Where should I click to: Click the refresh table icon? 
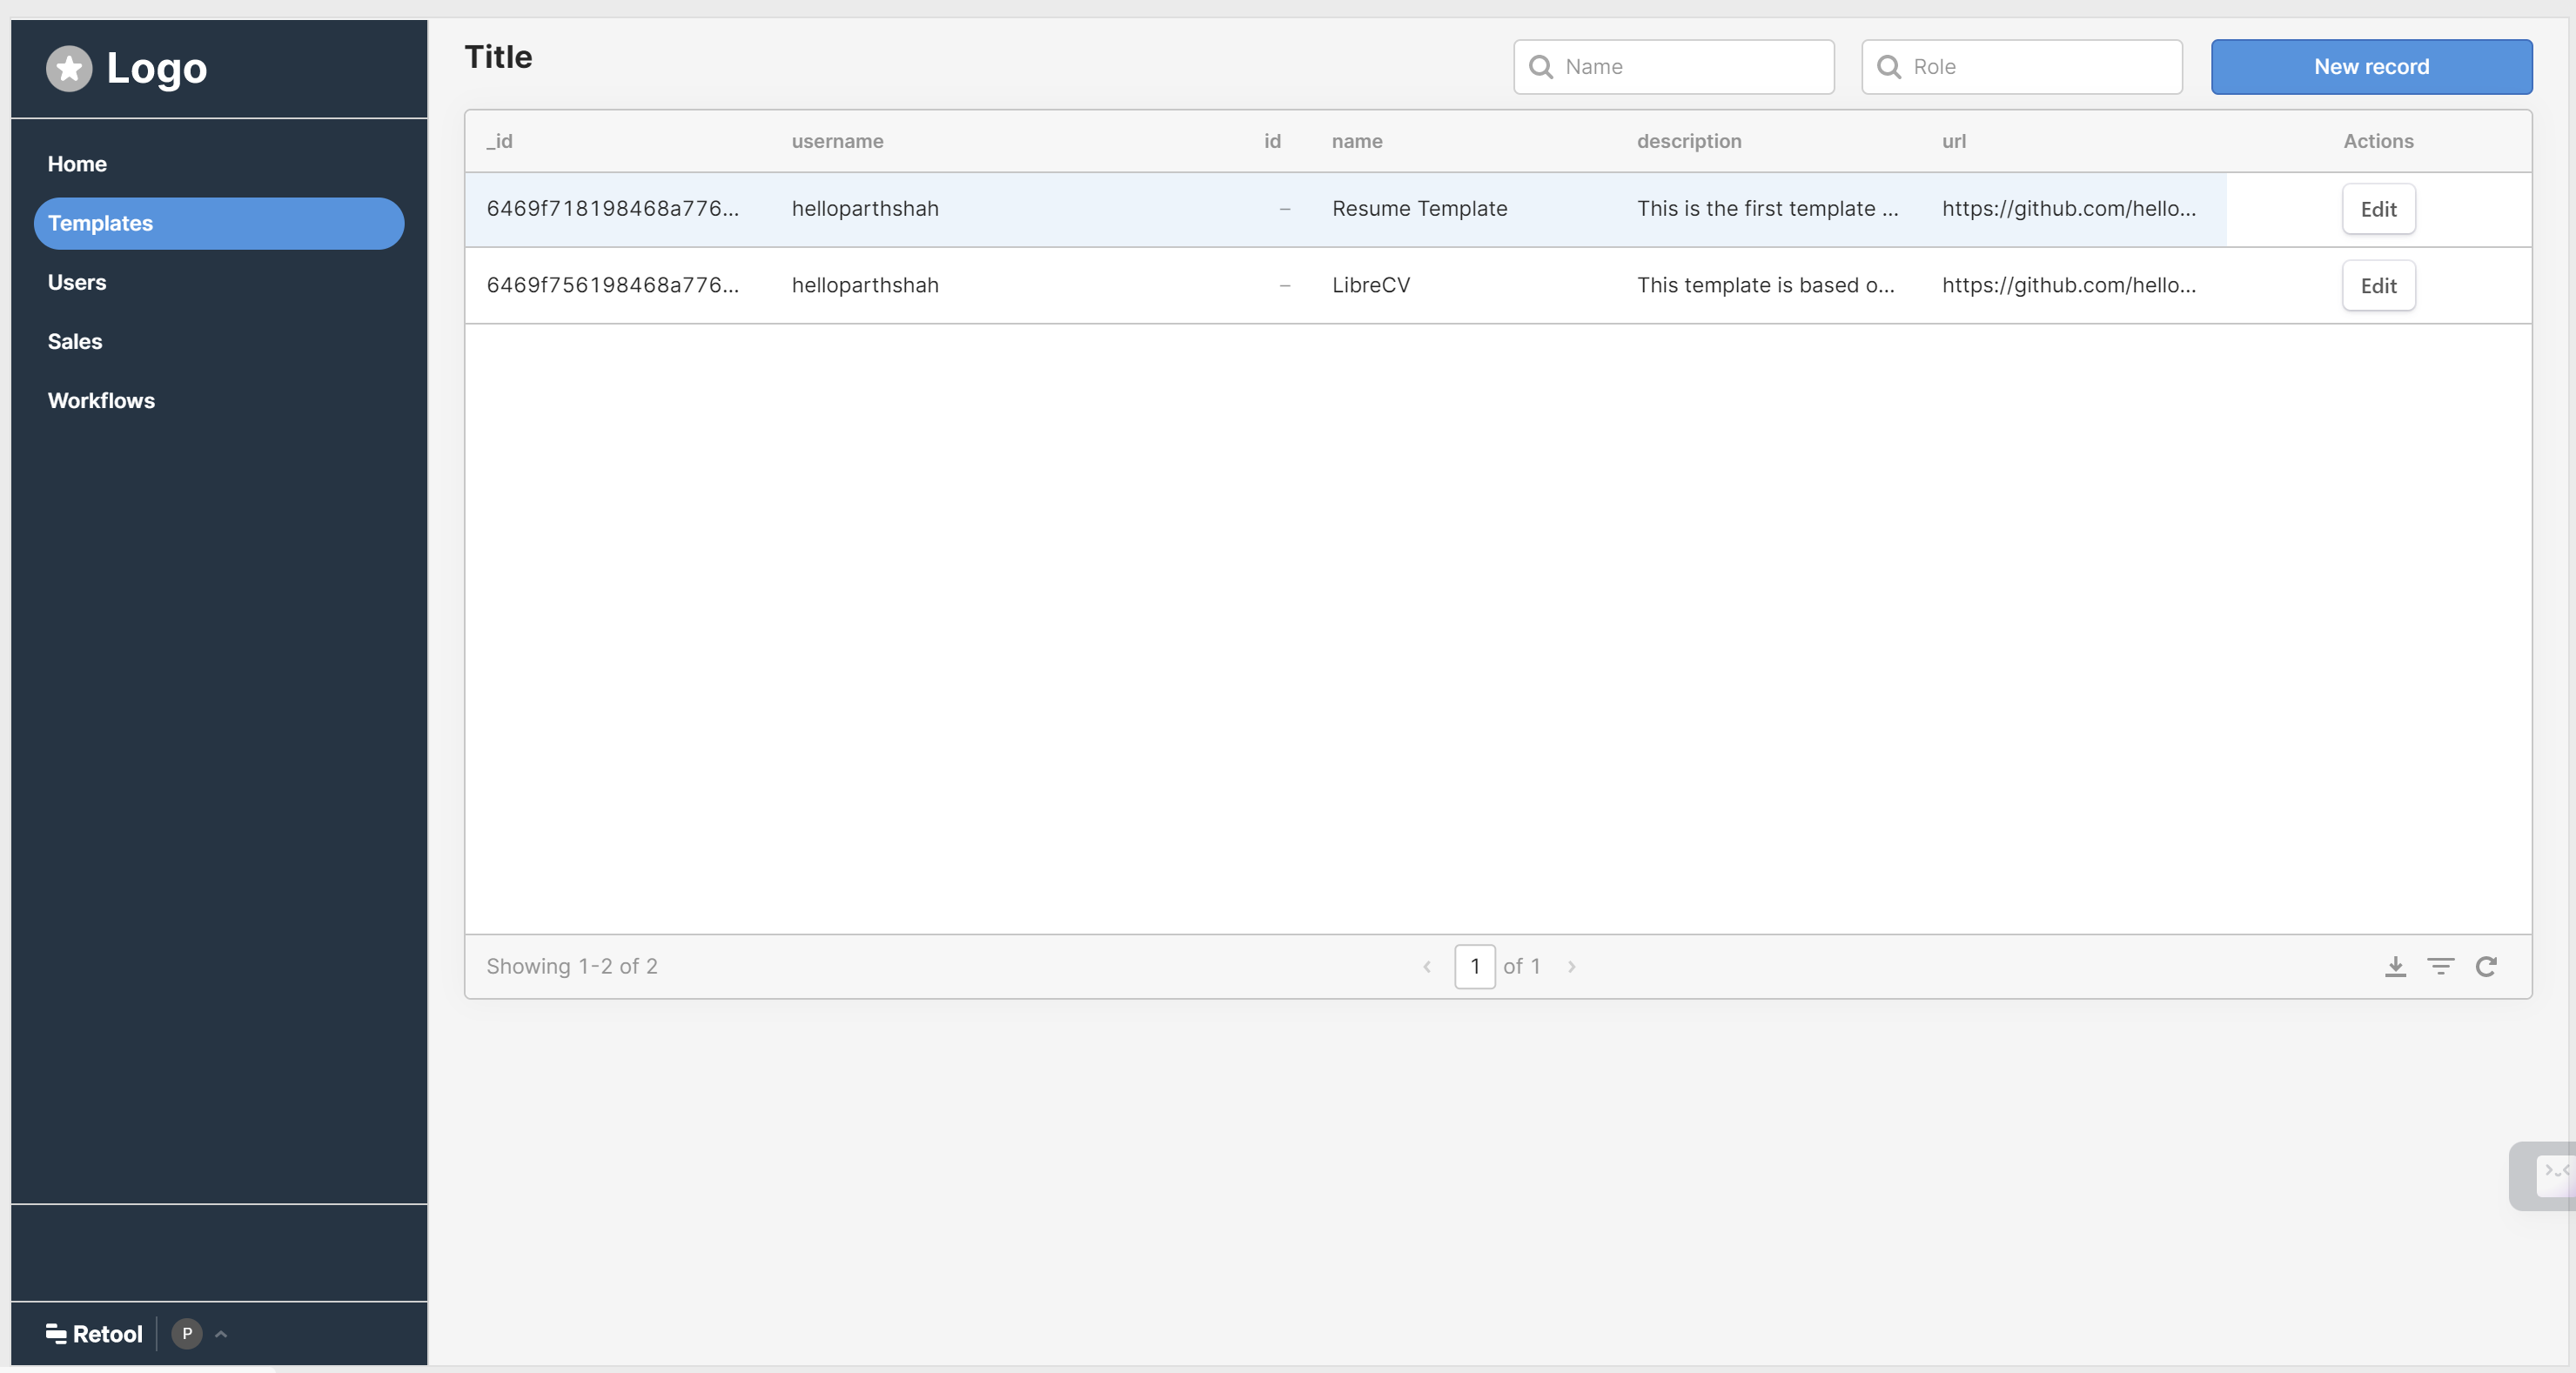[2486, 966]
